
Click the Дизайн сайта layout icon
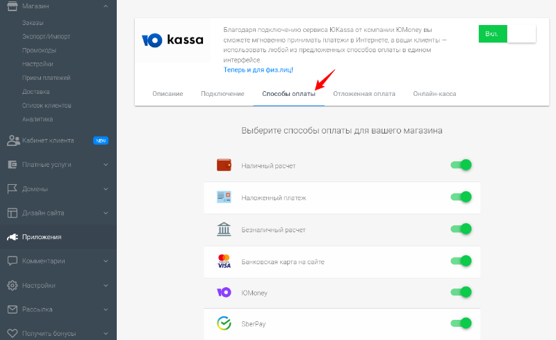coord(13,213)
